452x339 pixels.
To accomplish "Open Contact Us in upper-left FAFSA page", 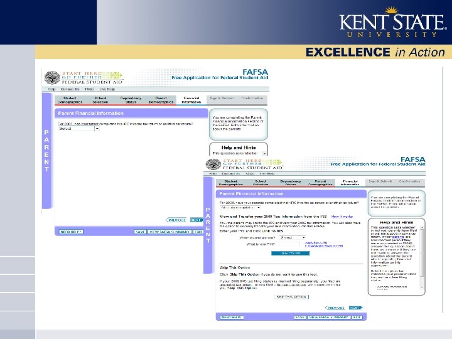I will point(70,89).
